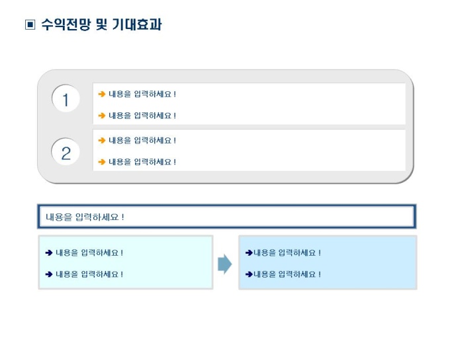Screen dimensions: 450x337
Task: Select the second text line in section 2
Action: click(x=142, y=161)
